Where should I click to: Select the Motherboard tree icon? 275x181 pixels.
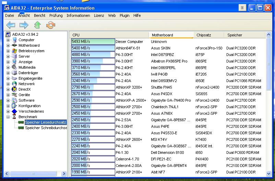tap(14, 45)
